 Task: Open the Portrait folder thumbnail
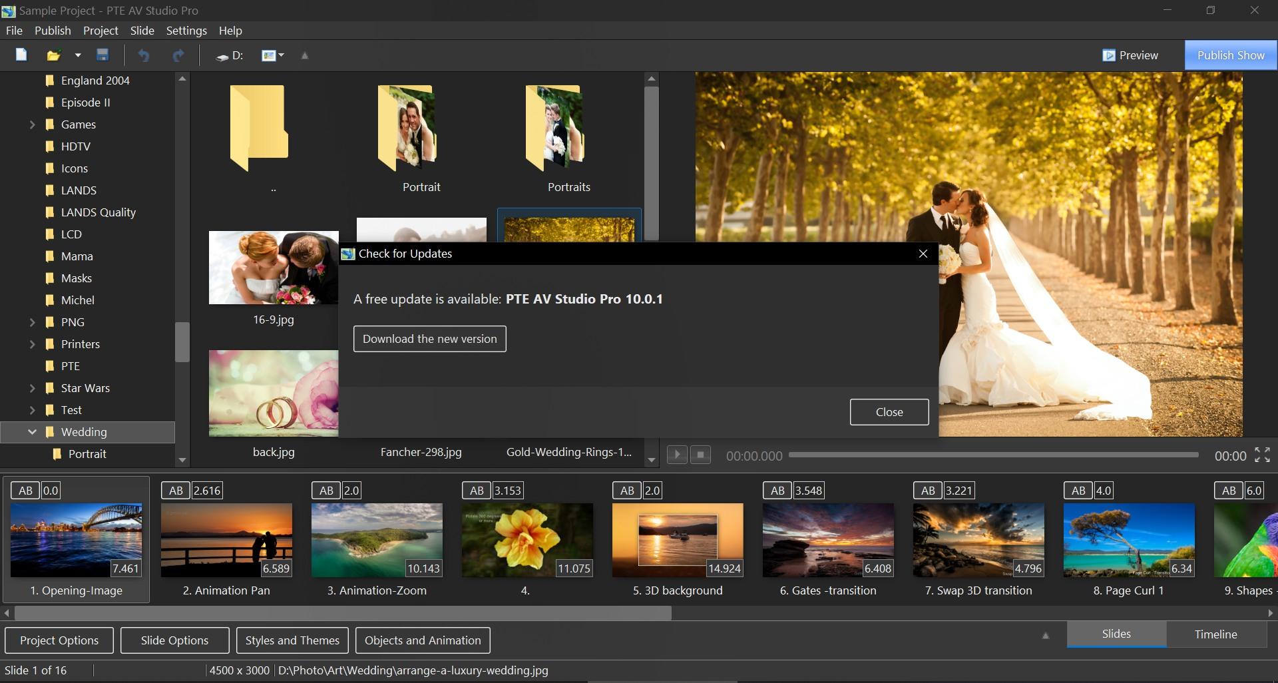point(407,128)
